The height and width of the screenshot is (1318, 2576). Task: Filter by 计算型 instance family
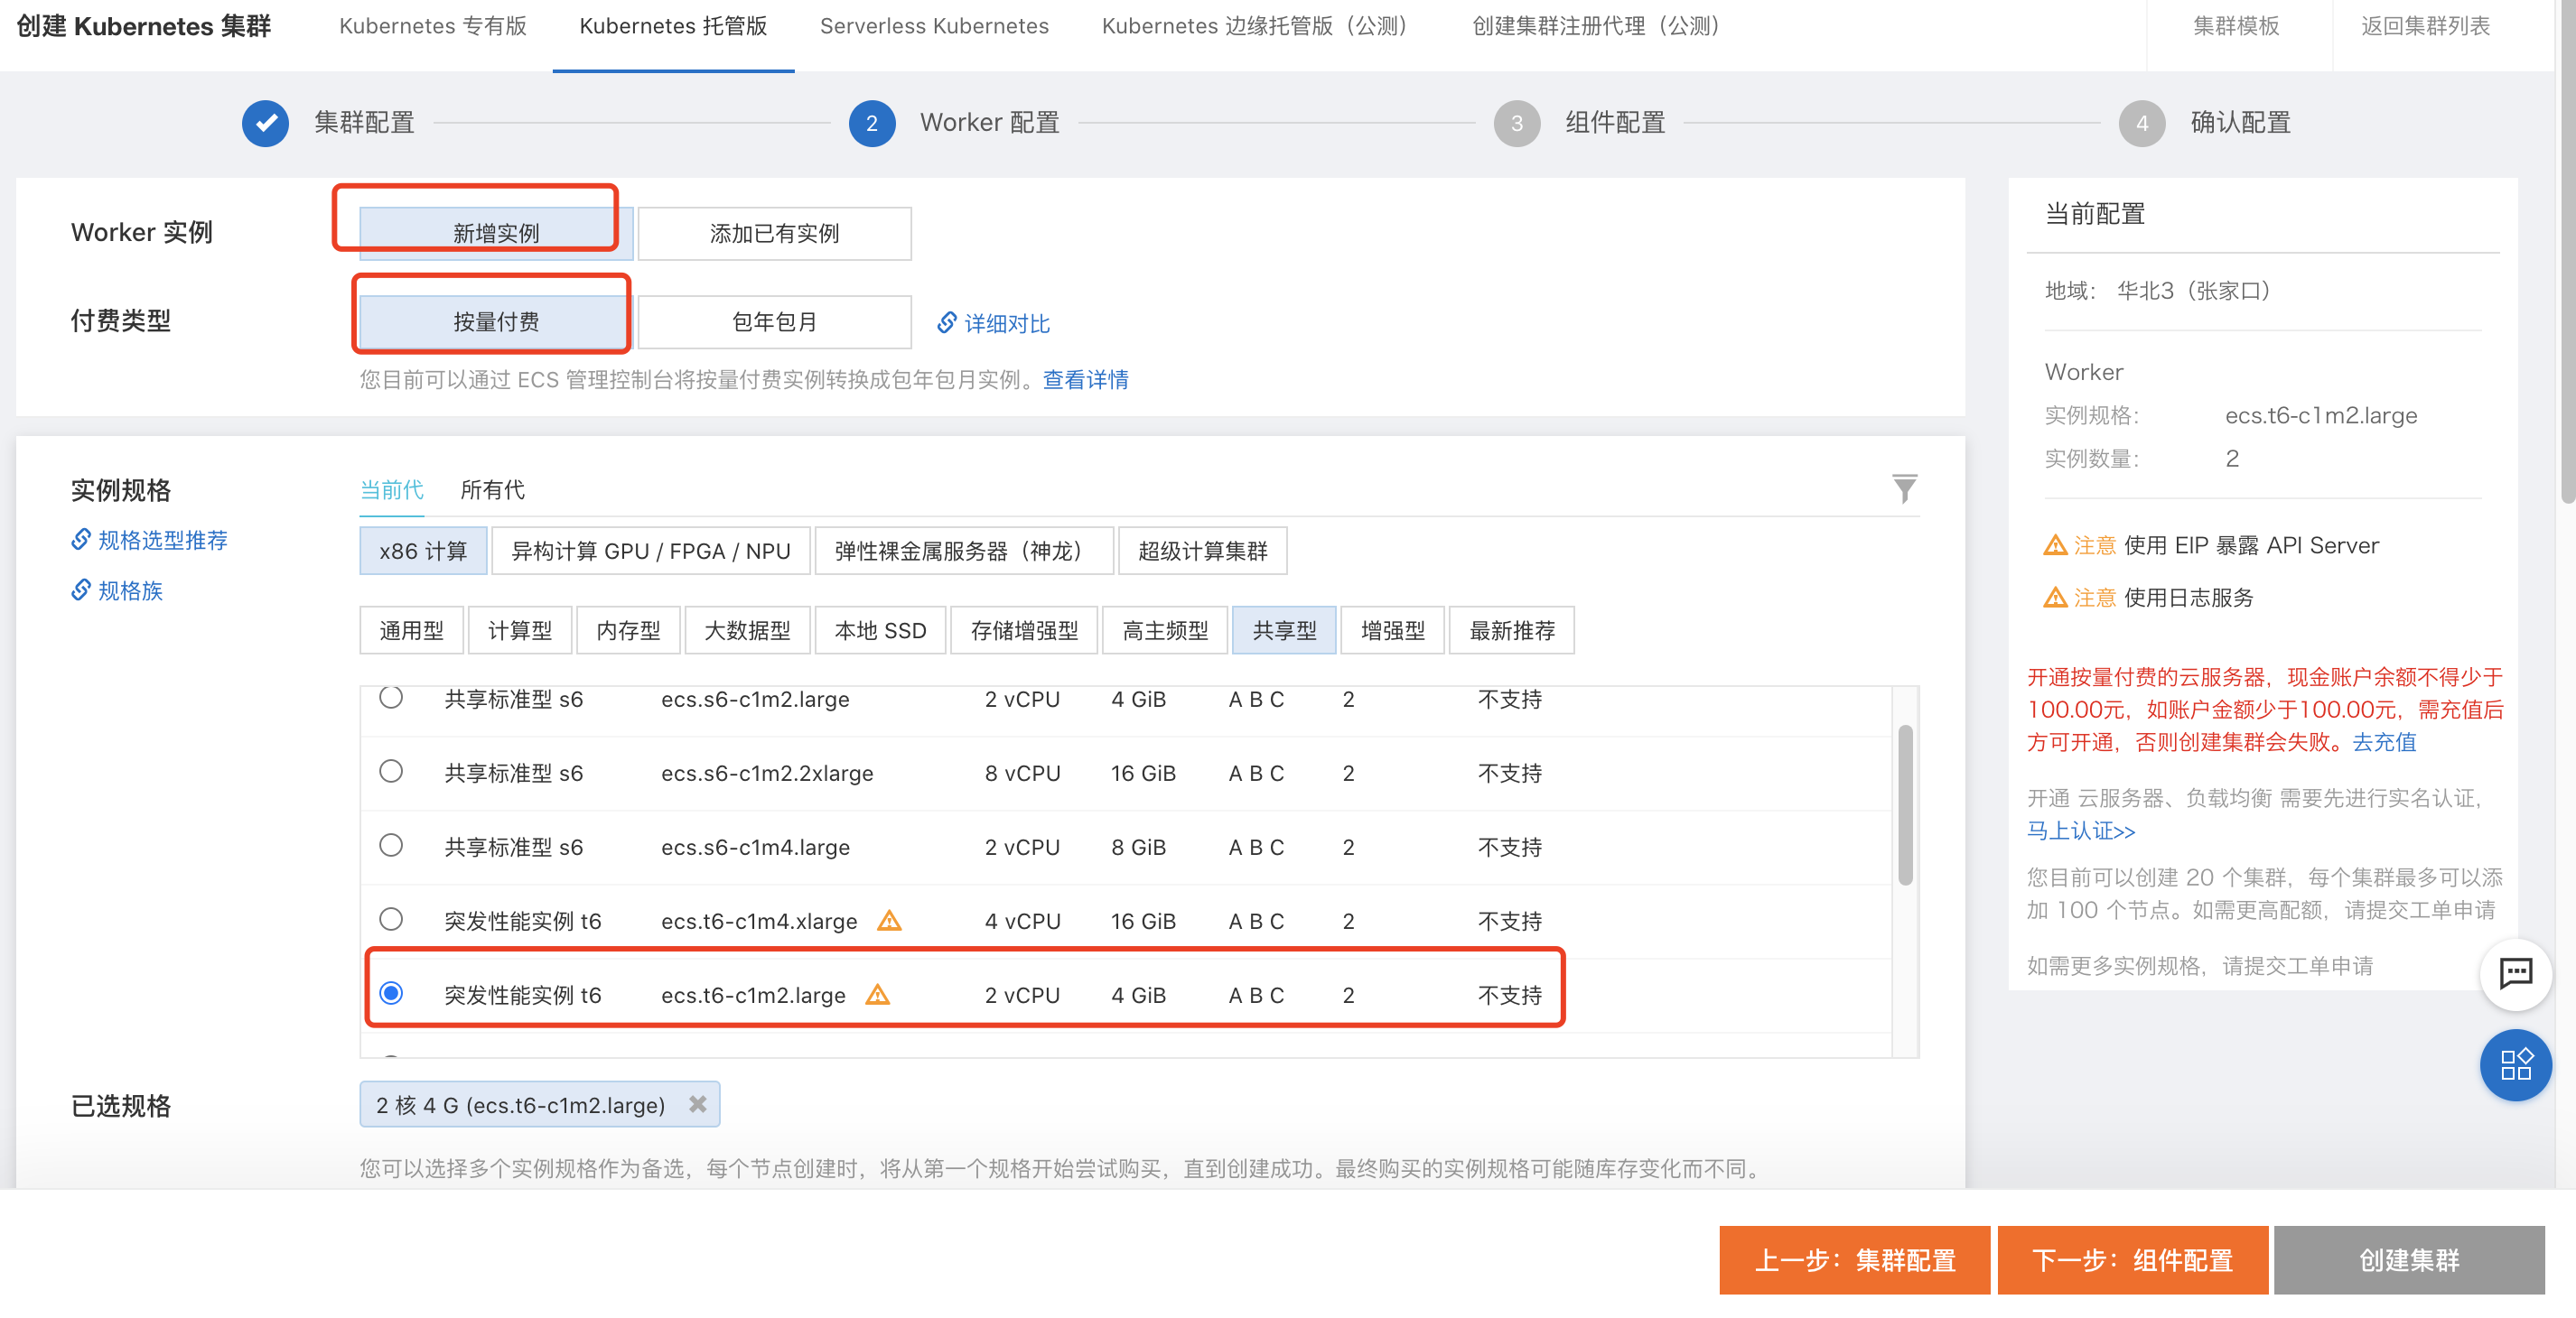(520, 630)
